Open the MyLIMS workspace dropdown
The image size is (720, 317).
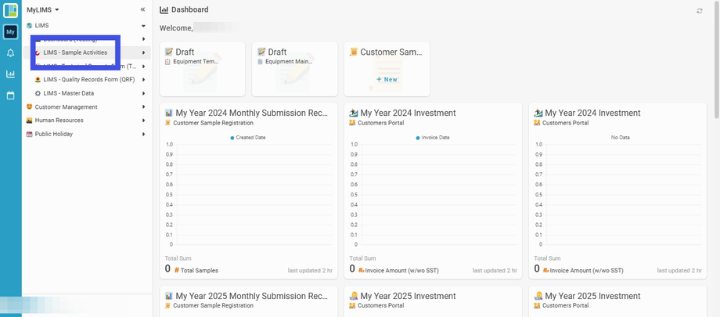(x=43, y=9)
